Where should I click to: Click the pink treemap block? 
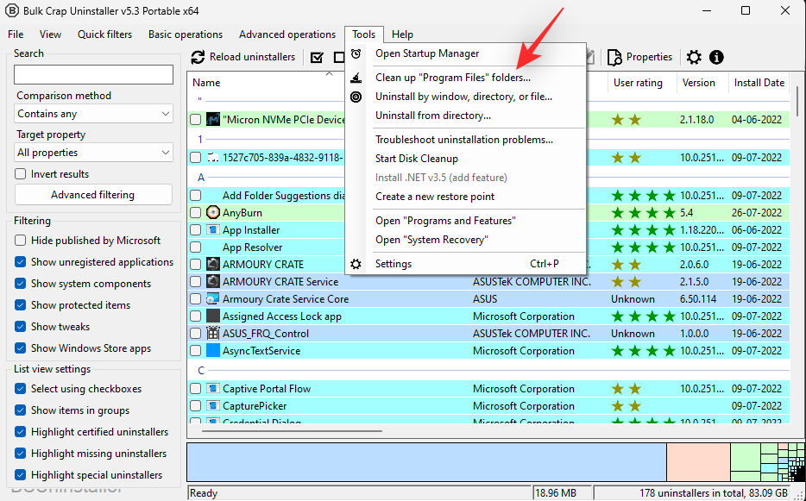(698, 462)
